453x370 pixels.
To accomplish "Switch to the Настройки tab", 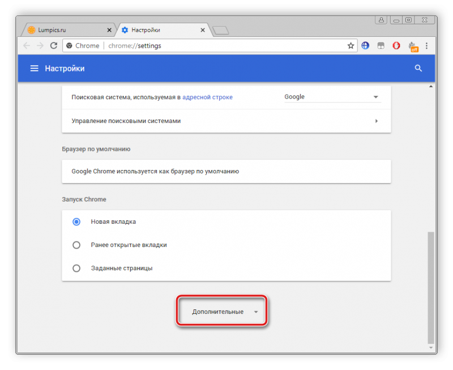I will 163,30.
